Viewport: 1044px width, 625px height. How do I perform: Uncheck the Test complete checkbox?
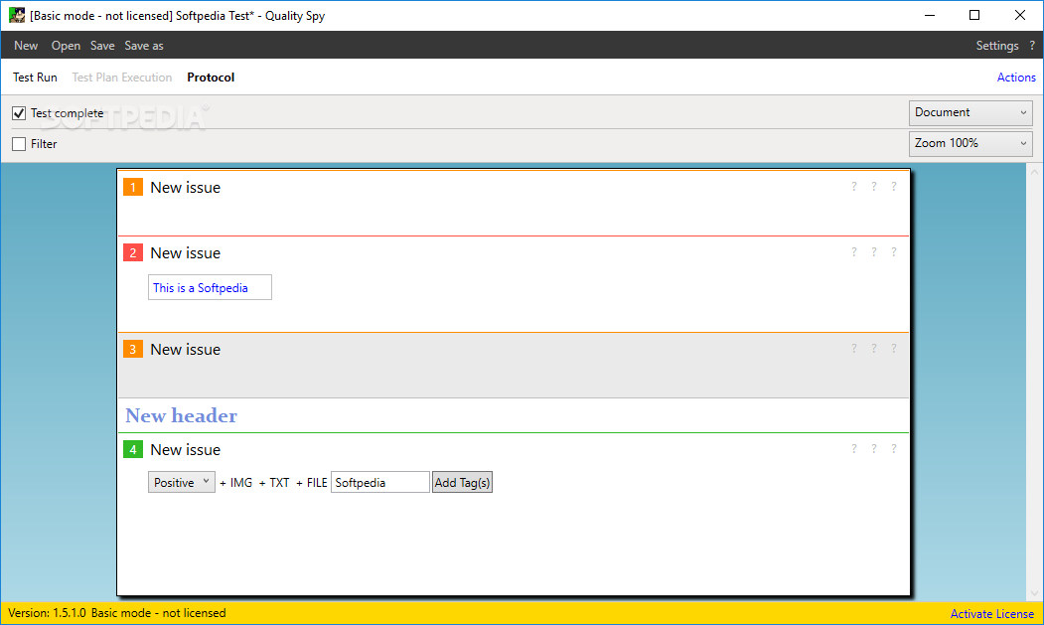click(x=19, y=113)
